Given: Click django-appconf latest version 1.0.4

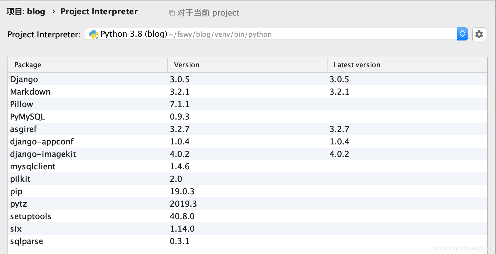Looking at the screenshot, I should (x=339, y=142).
